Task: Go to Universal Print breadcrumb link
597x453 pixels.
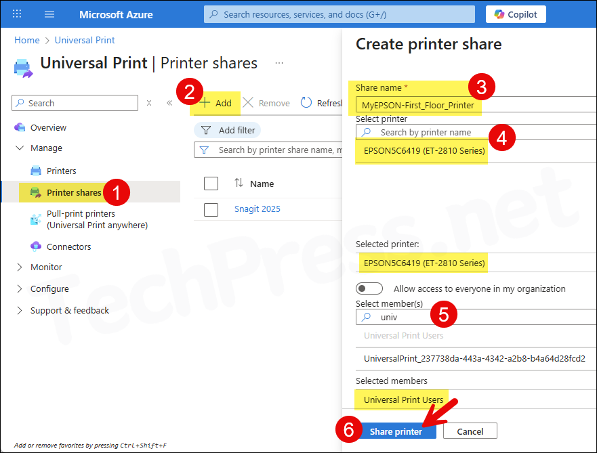Action: 85,40
